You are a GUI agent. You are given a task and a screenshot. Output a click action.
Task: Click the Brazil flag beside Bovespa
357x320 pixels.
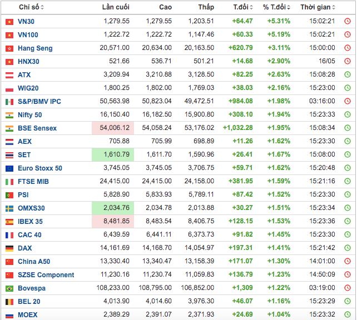point(9,288)
